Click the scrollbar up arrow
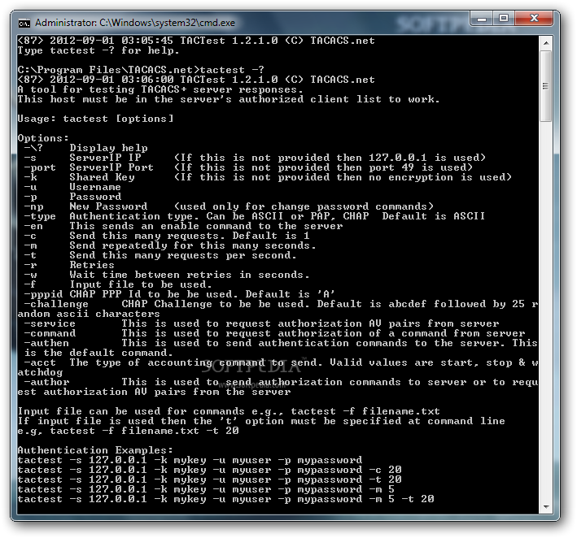 coord(546,43)
